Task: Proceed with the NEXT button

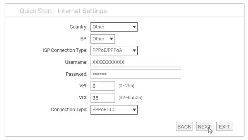Action: click(x=205, y=126)
